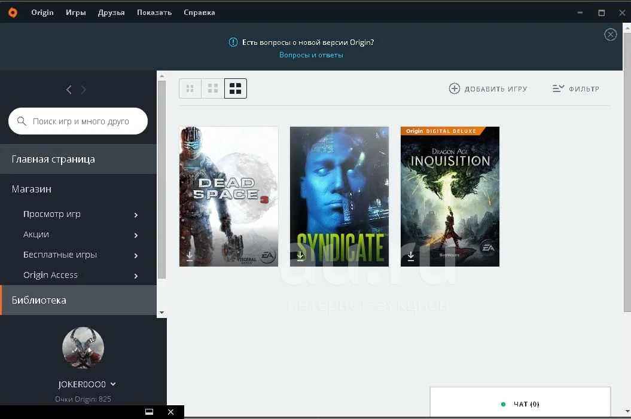Minimize the Origin window
This screenshot has width=631, height=419.
[580, 13]
